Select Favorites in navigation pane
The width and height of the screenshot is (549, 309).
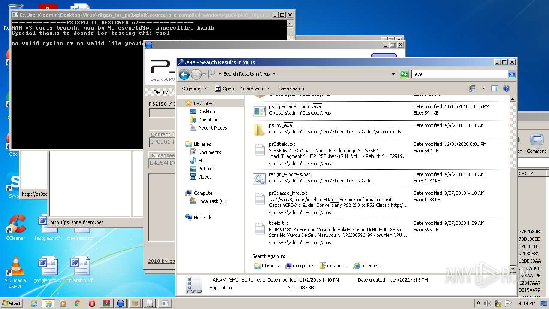[x=203, y=103]
